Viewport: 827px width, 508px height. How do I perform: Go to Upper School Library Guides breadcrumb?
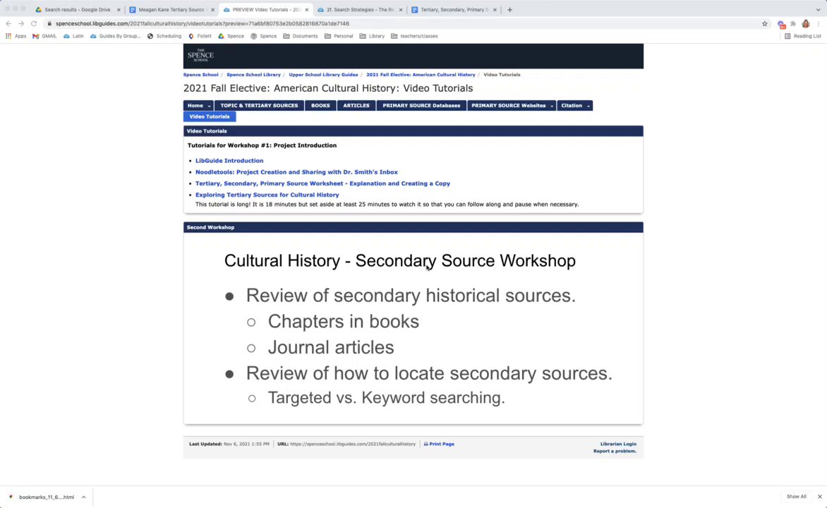pos(323,74)
